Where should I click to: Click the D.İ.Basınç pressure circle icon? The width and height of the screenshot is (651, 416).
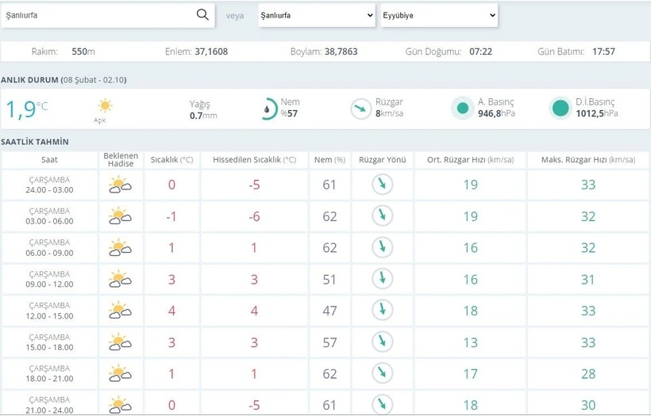pos(560,109)
